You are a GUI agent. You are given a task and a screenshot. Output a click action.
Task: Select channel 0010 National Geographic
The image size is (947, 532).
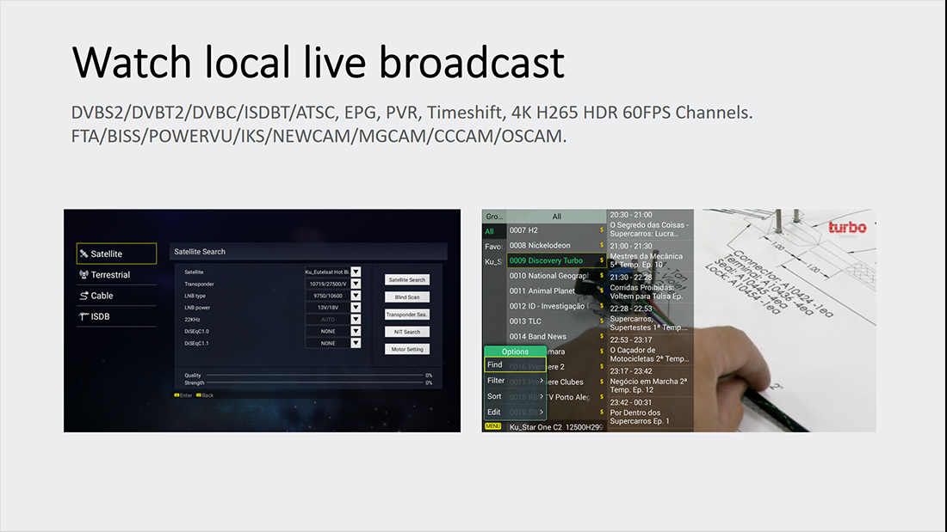[x=556, y=276]
